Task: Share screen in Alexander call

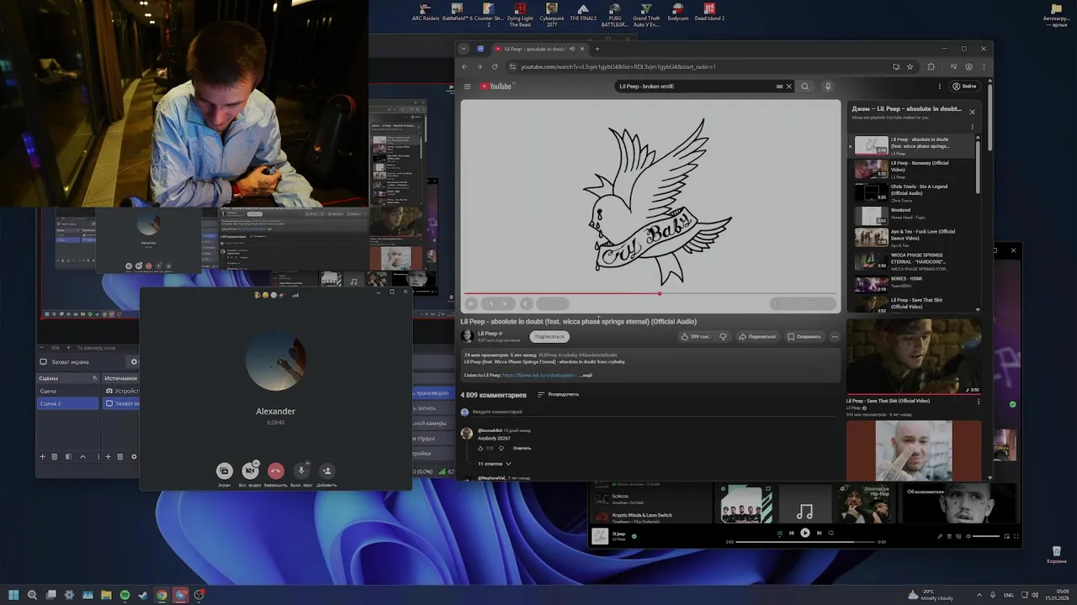Action: pos(225,471)
